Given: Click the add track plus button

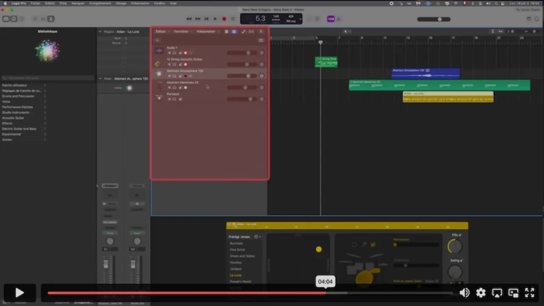Looking at the screenshot, I should click(157, 40).
